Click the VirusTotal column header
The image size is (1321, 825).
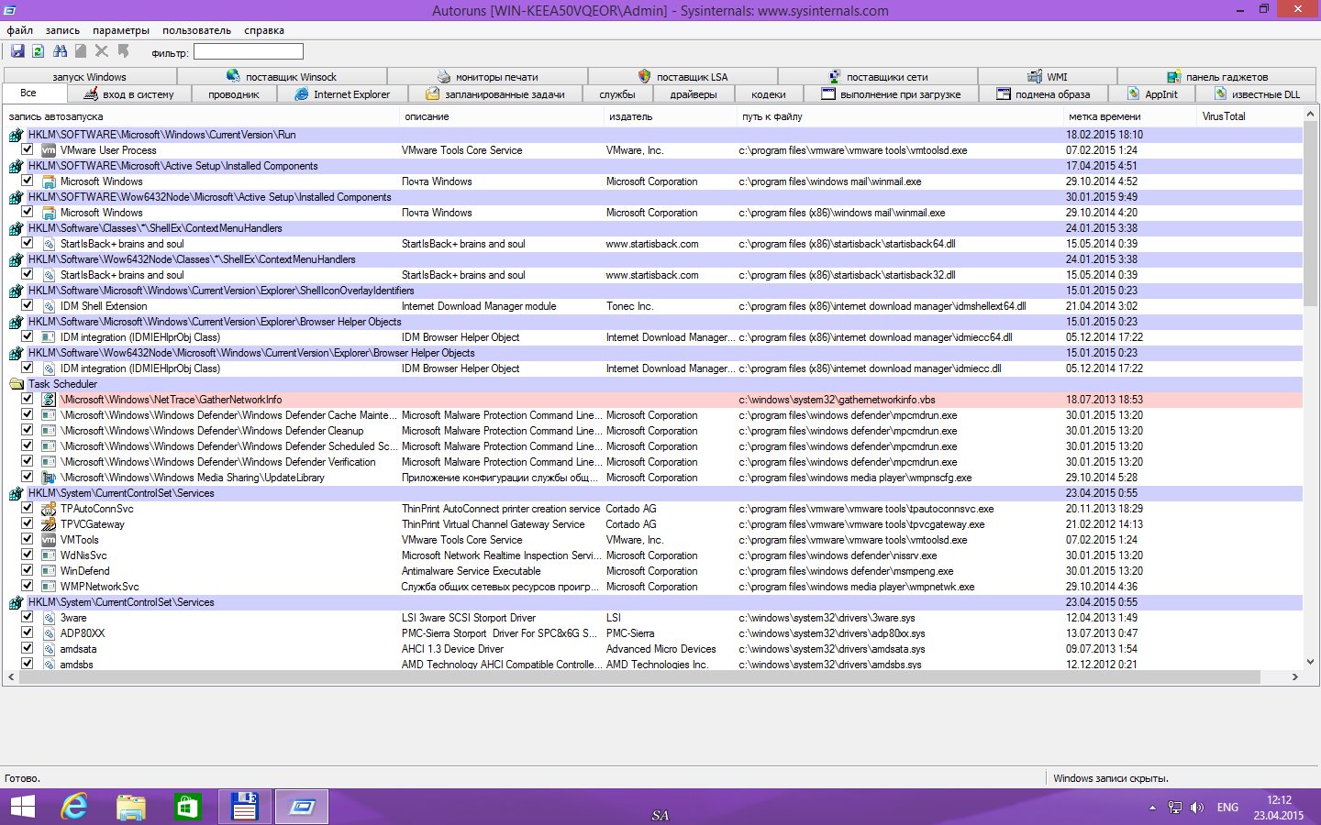click(1249, 116)
